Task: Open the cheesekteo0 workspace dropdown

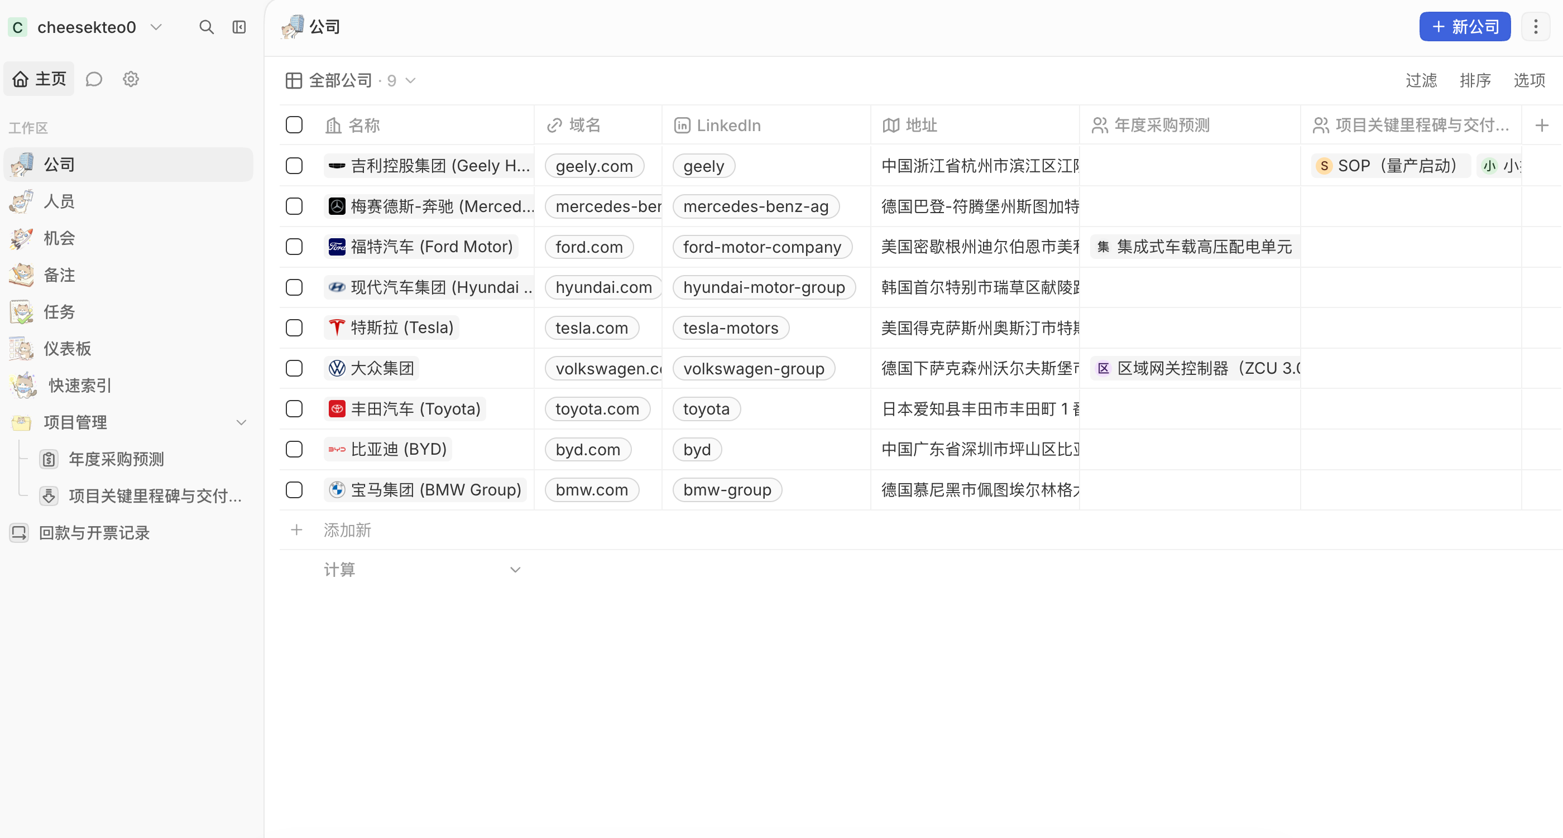Action: 85,27
